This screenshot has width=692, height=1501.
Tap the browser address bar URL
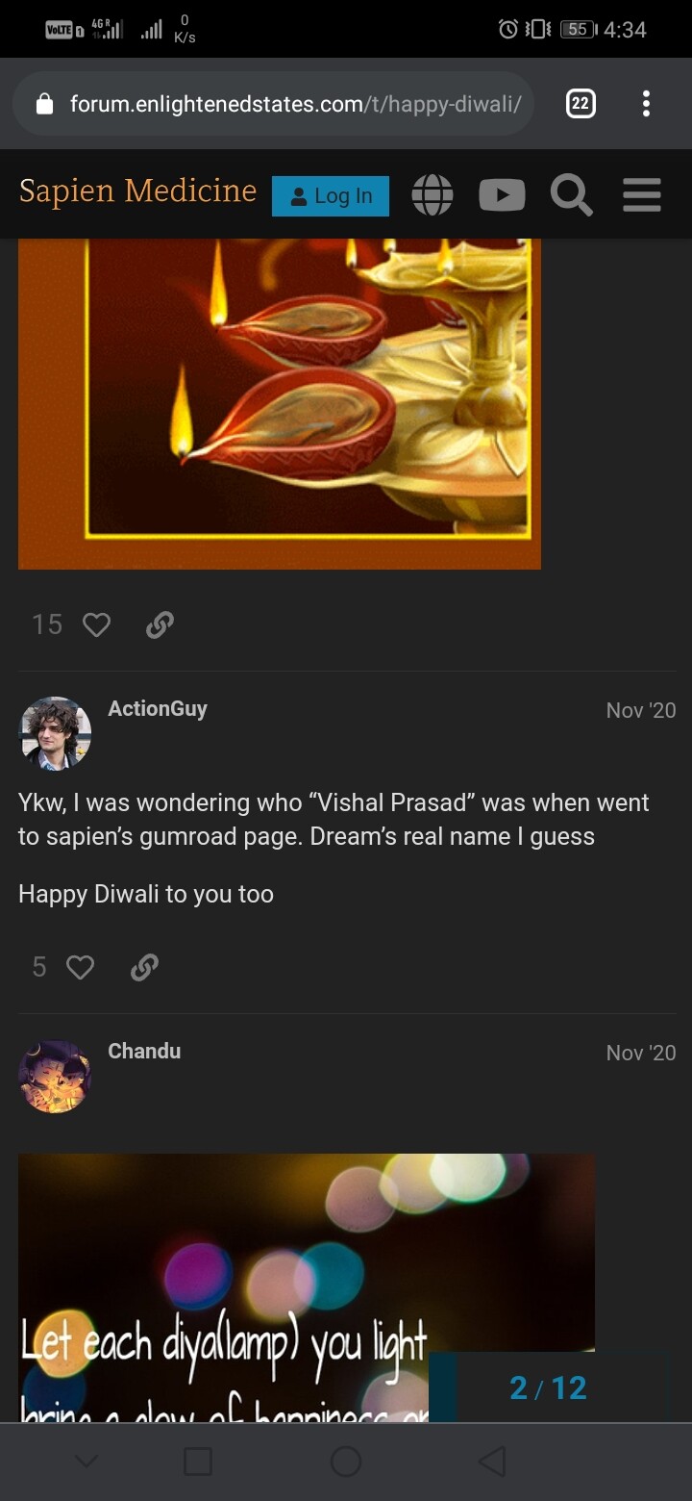pos(295,103)
